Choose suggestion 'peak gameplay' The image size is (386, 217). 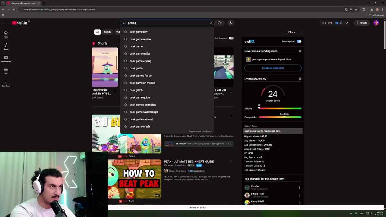pyautogui.click(x=167, y=32)
